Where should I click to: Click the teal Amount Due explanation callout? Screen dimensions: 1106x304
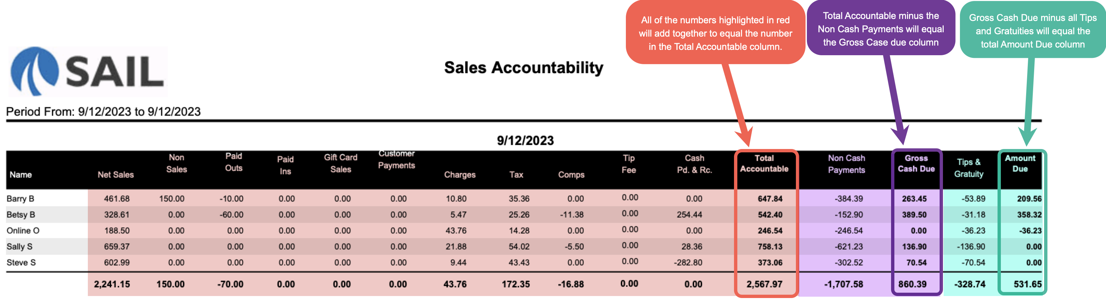(1032, 31)
